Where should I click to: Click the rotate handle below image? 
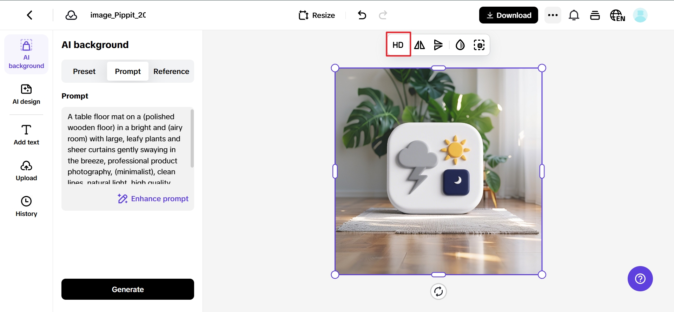tap(438, 291)
